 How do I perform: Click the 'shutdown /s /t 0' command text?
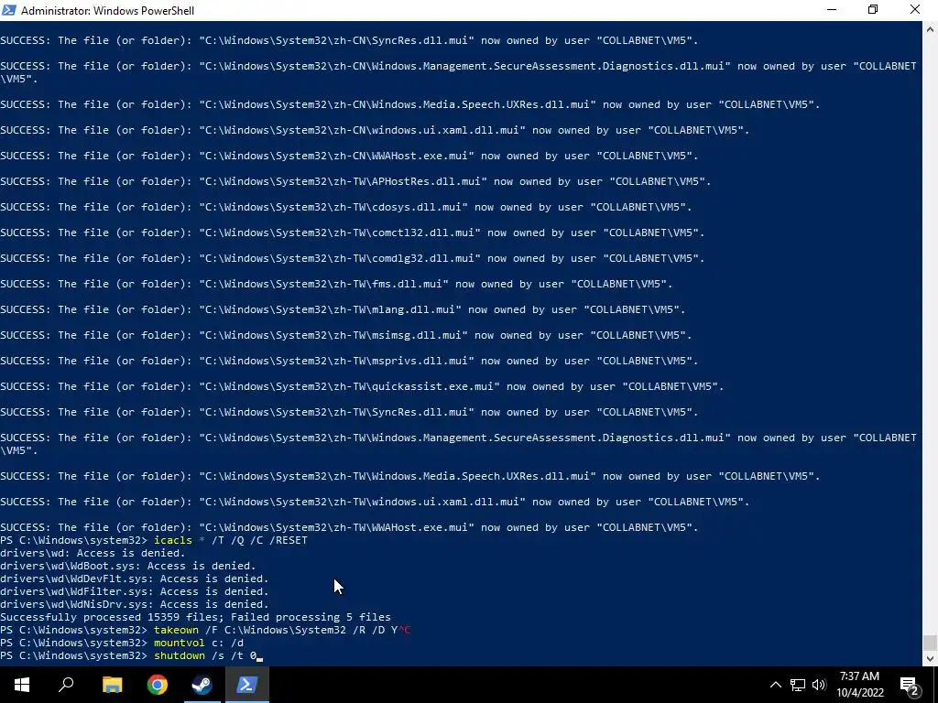coord(205,655)
